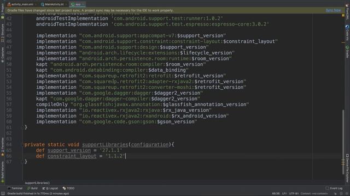350x196 pixels.
Task: Open the Project side panel
Action: (2, 11)
